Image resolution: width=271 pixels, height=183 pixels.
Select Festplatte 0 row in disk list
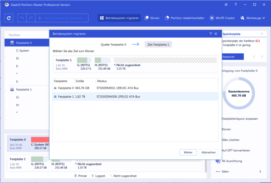pos(135,88)
